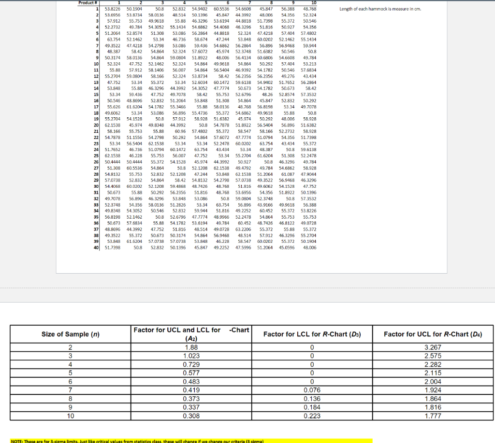This screenshot has width=495, height=443.
Task: Click the D3 value 0.076 for sample size 7
Action: 312,390
